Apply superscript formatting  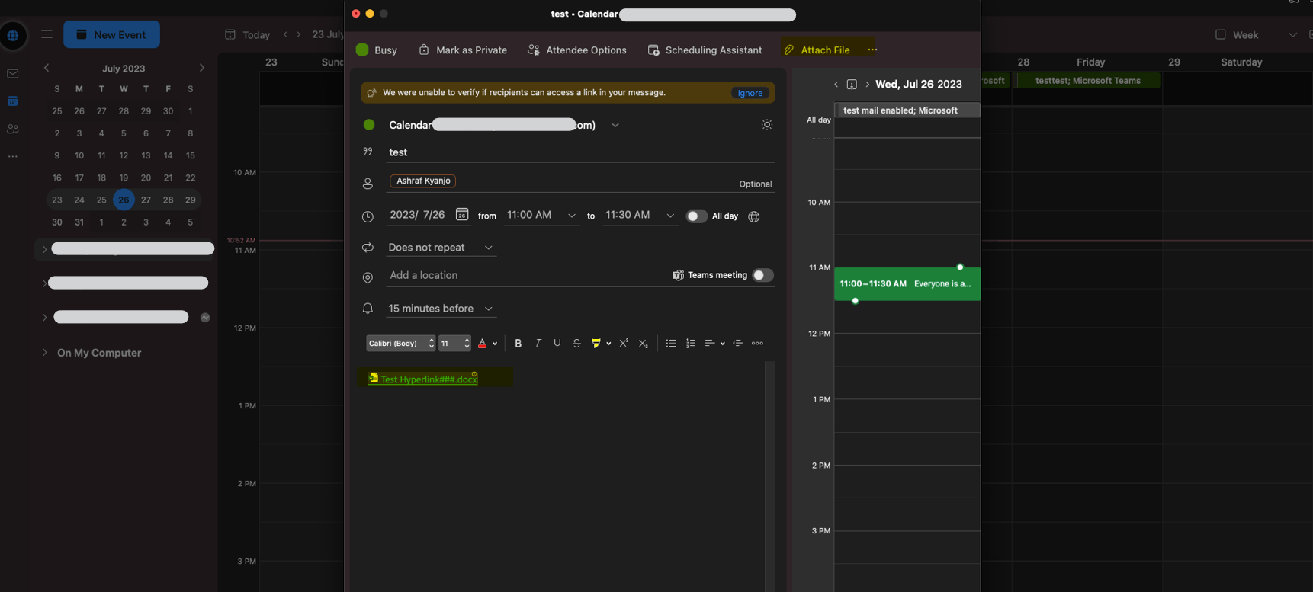(x=624, y=344)
